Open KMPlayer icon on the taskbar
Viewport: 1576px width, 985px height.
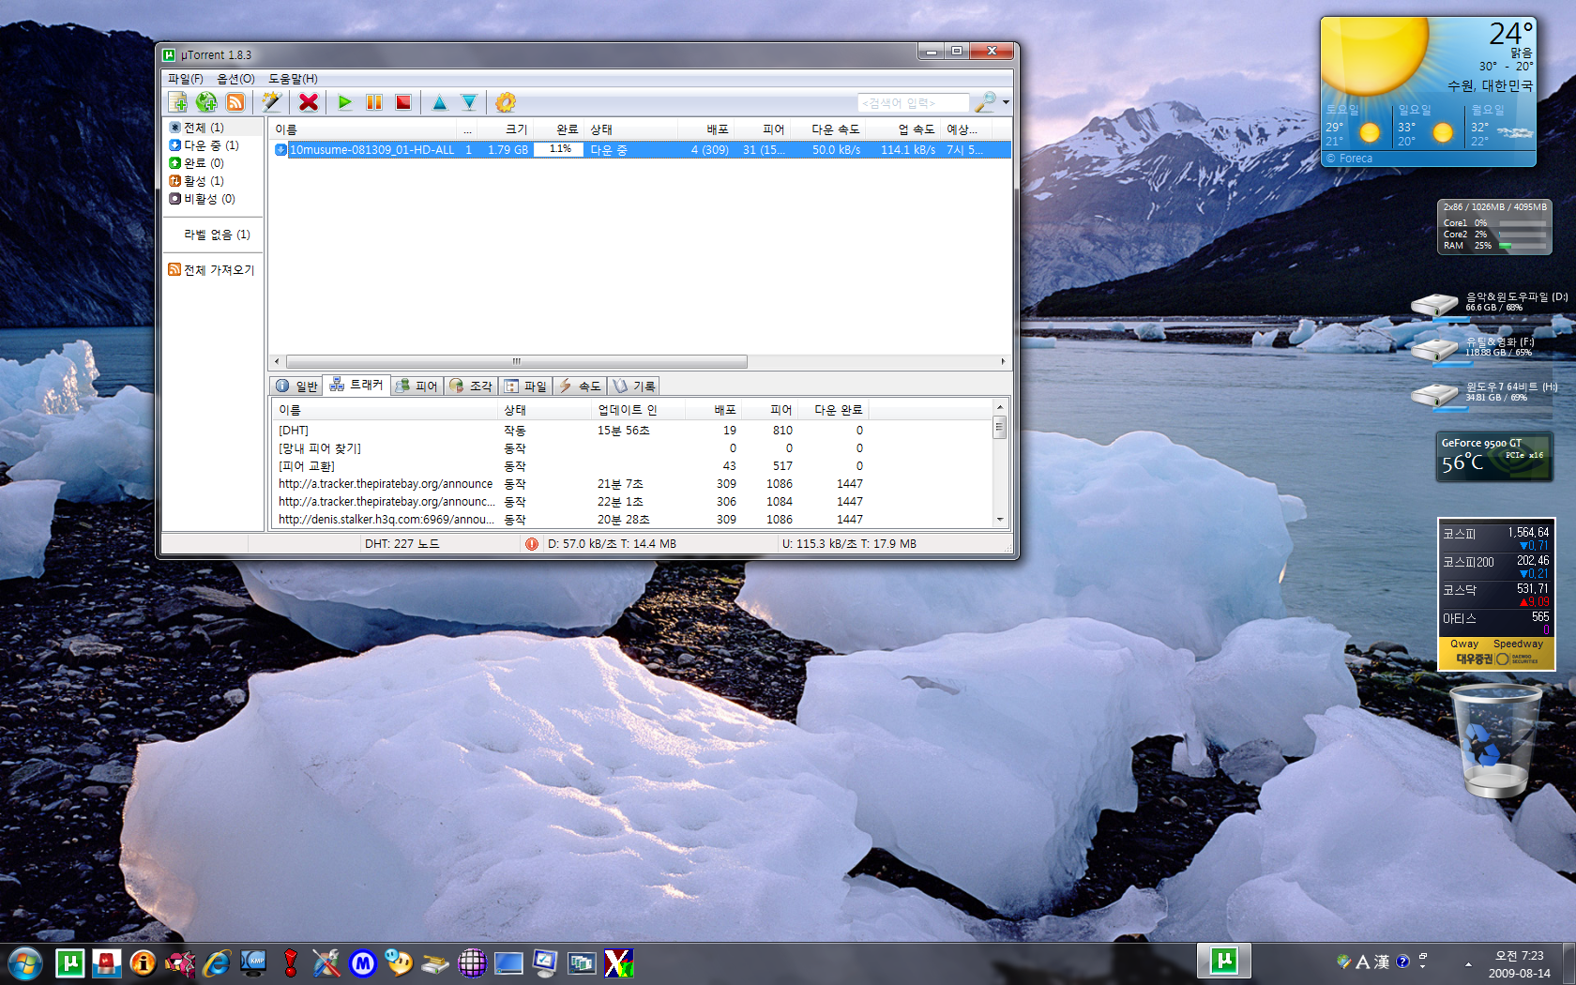pyautogui.click(x=253, y=962)
